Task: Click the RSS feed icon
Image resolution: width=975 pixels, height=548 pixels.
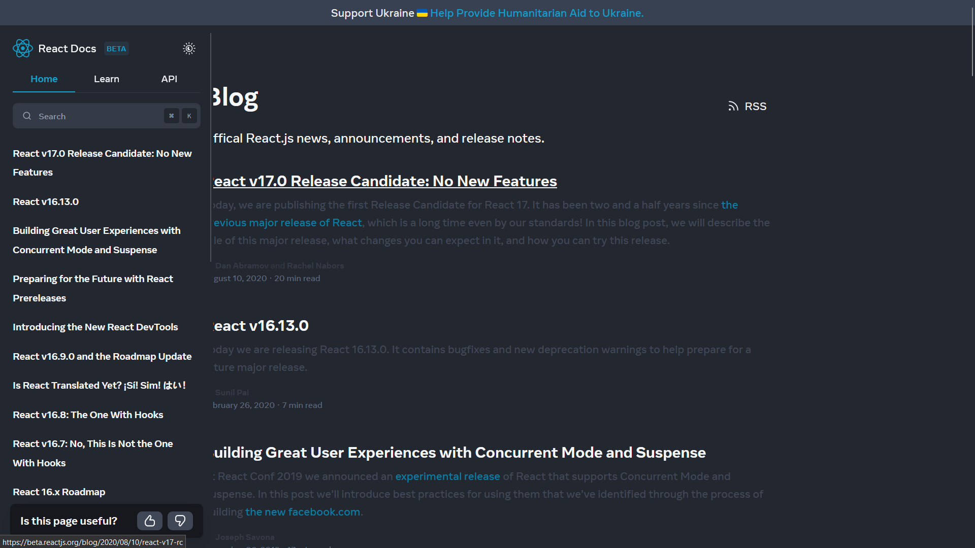Action: [x=733, y=106]
